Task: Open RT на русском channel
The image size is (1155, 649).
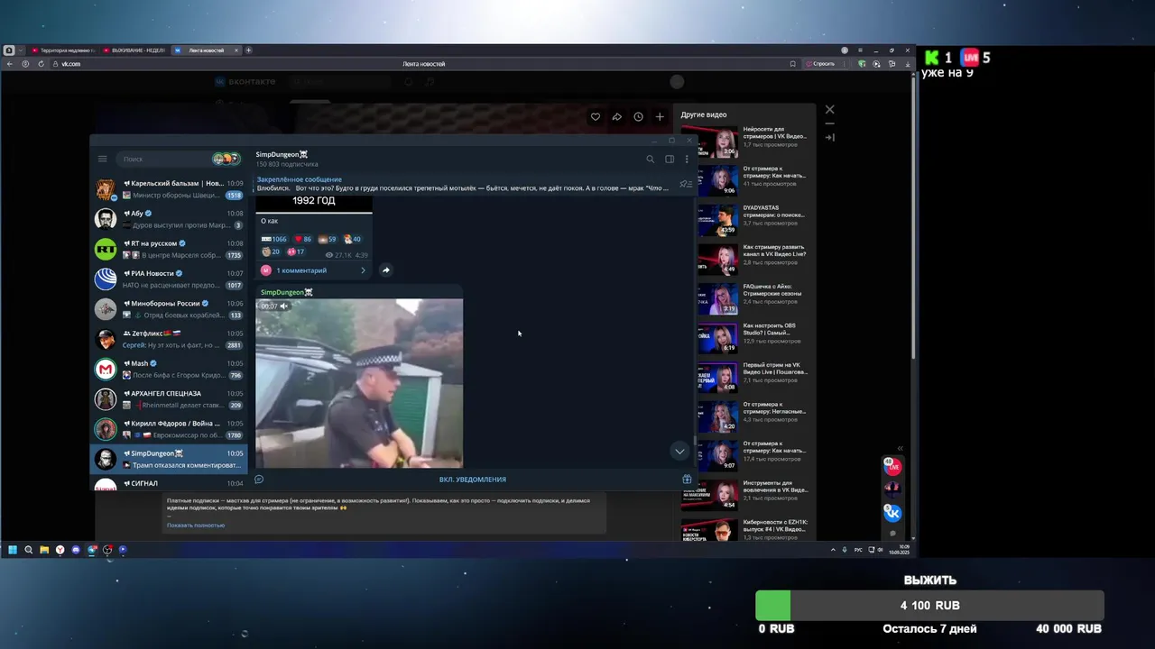Action: coord(169,249)
